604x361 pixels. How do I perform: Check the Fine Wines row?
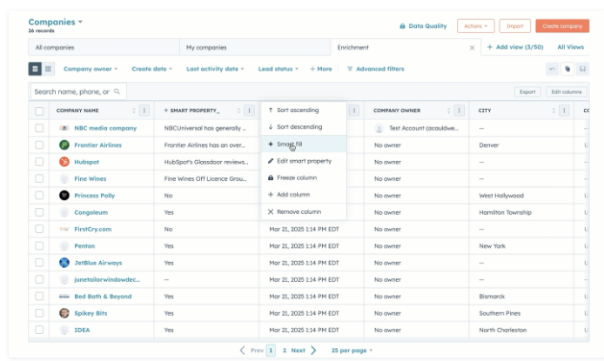pos(39,178)
